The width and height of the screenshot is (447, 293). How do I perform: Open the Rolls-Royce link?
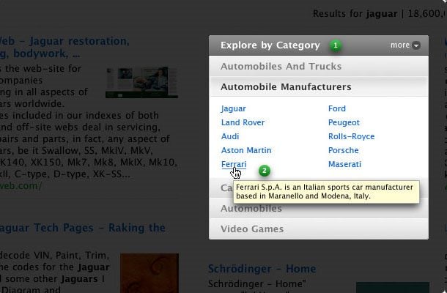click(351, 136)
